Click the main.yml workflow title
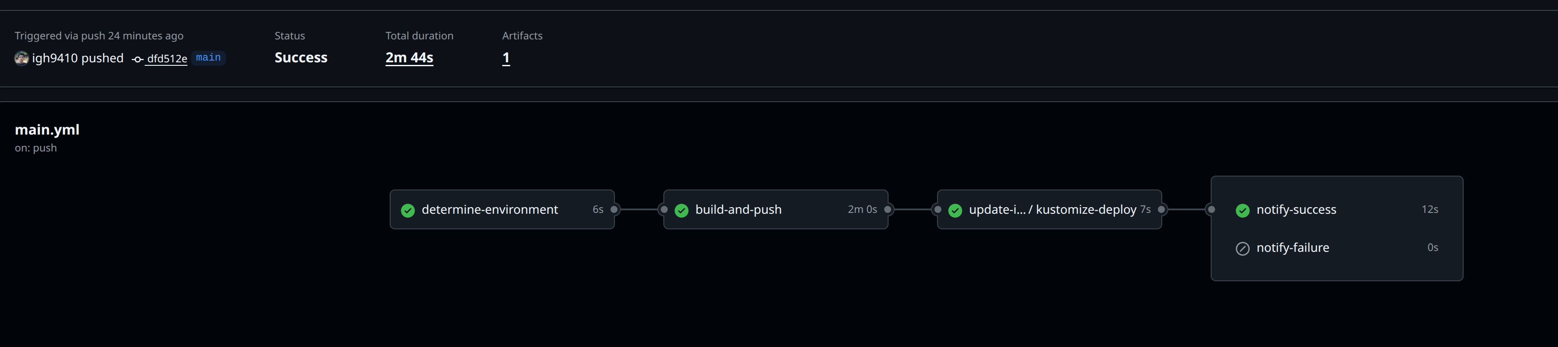Screen dimensions: 1558x347 point(47,129)
